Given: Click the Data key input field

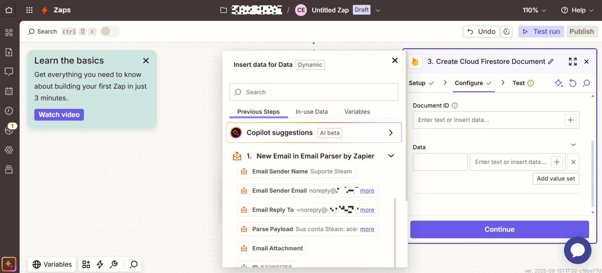Looking at the screenshot, I should pyautogui.click(x=440, y=162).
